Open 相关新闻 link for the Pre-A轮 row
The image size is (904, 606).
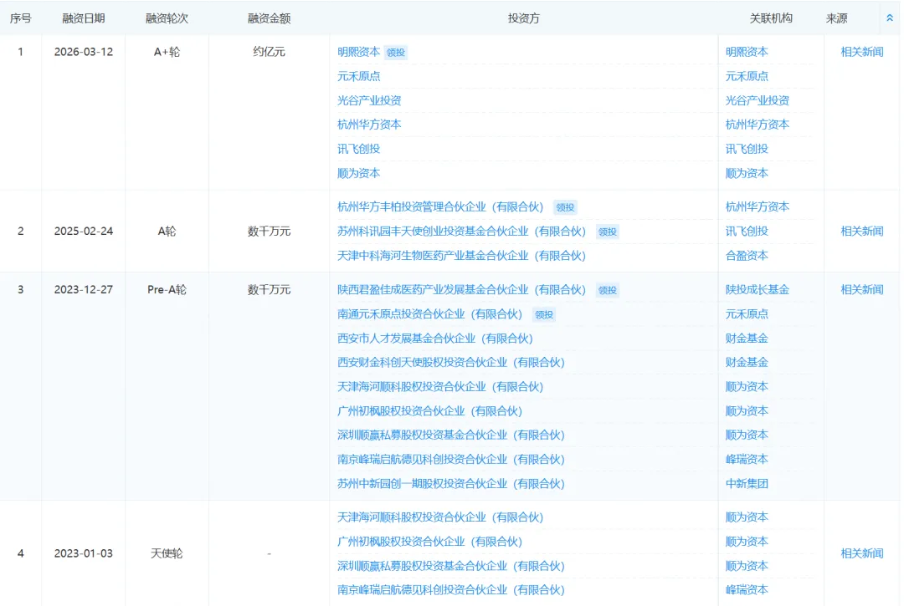click(x=861, y=289)
